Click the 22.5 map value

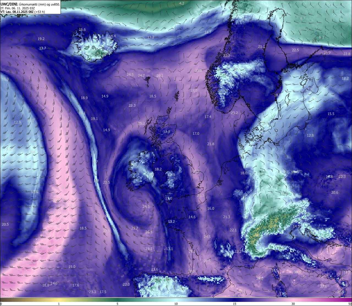point(295,50)
